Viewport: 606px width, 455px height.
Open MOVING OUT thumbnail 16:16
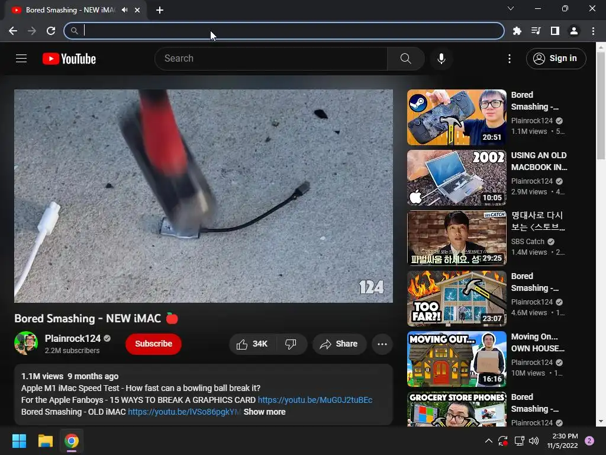point(456,358)
